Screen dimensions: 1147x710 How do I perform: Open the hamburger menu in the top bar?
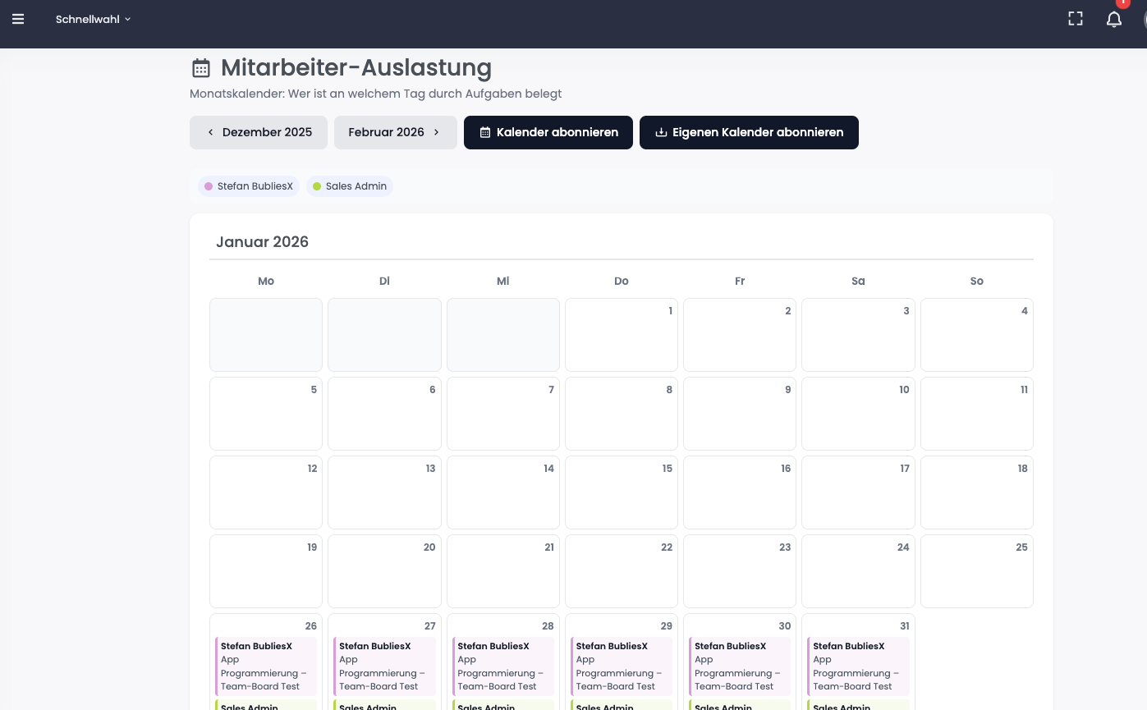pyautogui.click(x=18, y=19)
